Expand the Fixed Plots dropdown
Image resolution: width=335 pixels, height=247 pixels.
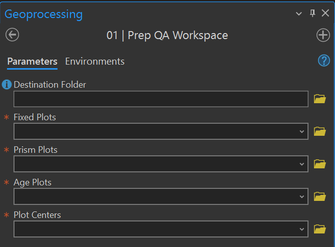point(301,131)
